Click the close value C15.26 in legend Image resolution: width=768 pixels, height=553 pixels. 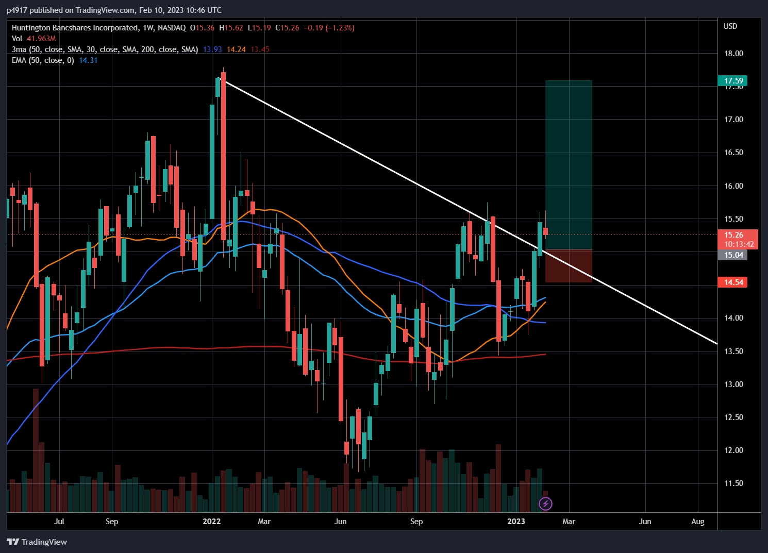click(x=287, y=28)
